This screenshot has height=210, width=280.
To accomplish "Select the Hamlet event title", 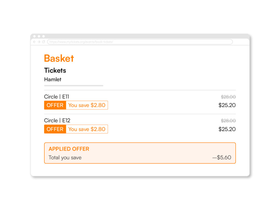I will pos(53,79).
